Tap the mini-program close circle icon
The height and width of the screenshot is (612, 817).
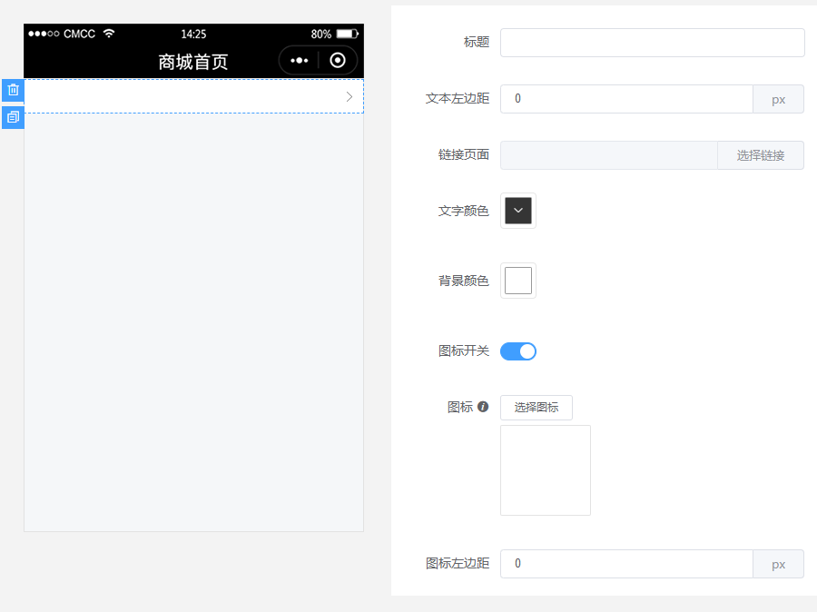coord(338,61)
